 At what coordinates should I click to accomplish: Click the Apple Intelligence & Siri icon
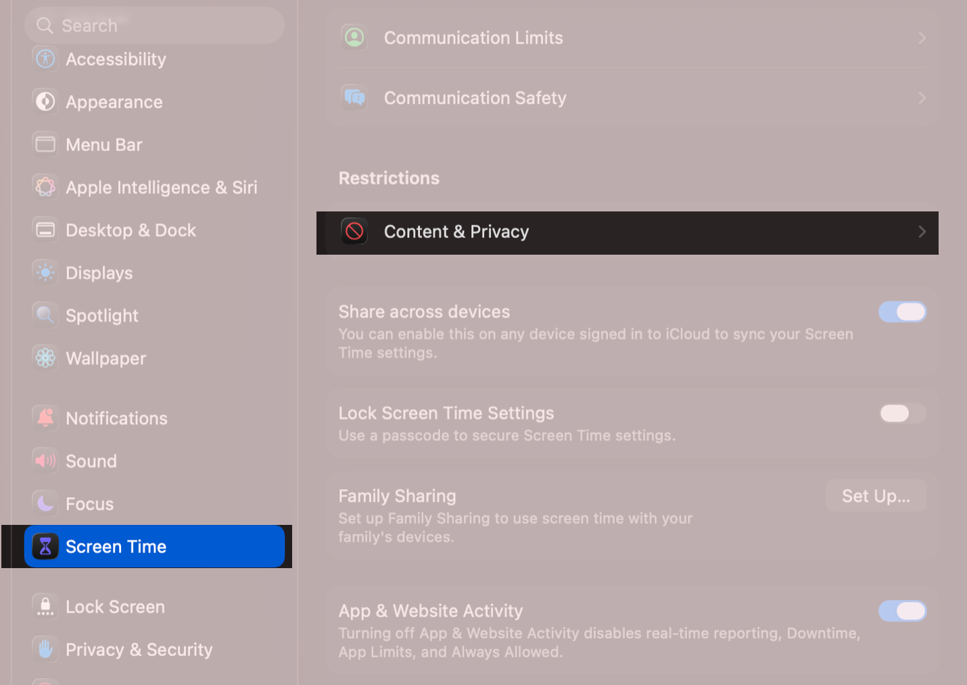(45, 187)
